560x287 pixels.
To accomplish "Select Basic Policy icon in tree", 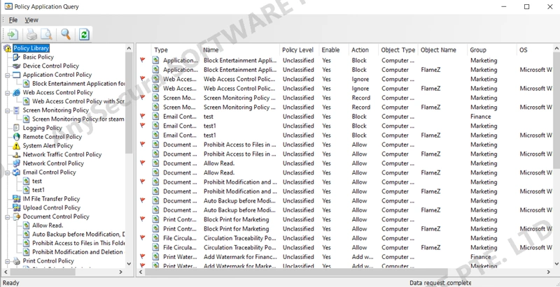I will (16, 57).
